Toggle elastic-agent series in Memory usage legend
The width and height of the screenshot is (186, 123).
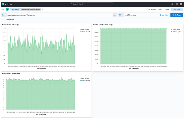(177, 32)
